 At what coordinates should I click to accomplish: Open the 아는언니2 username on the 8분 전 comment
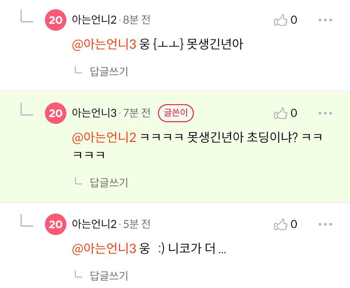[x=94, y=20]
